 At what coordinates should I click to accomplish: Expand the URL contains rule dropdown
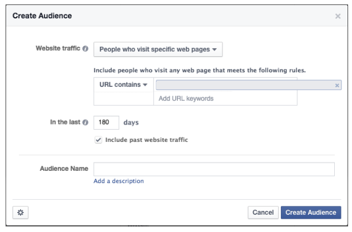pos(123,85)
